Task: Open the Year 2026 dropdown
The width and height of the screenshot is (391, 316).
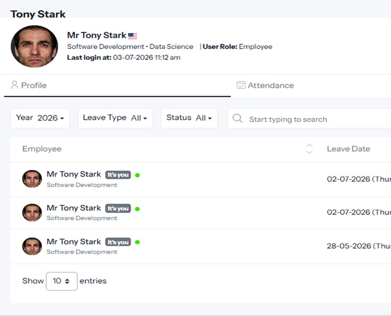Action: (x=40, y=118)
